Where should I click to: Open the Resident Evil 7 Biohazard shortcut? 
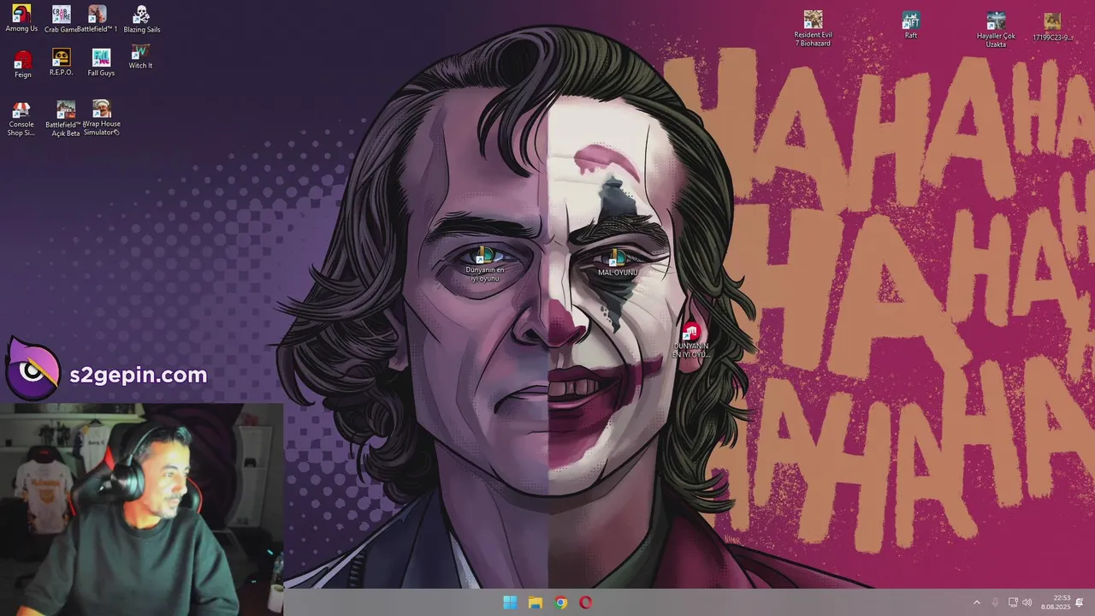pyautogui.click(x=813, y=28)
